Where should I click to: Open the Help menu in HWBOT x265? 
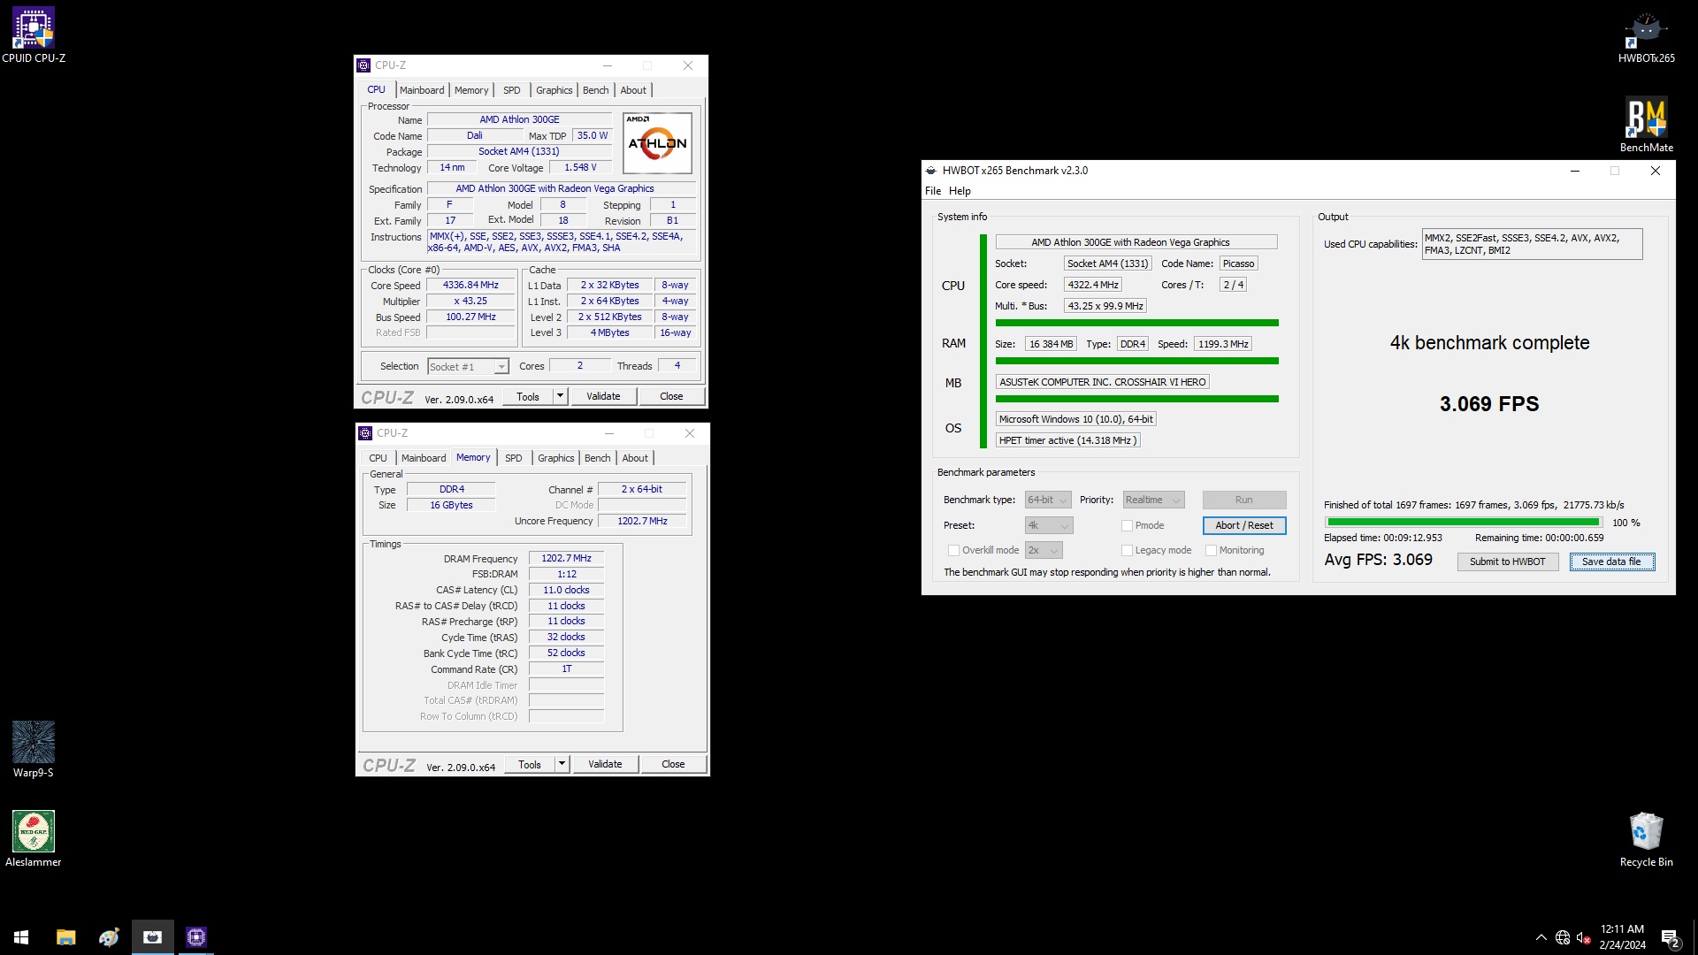coord(960,191)
